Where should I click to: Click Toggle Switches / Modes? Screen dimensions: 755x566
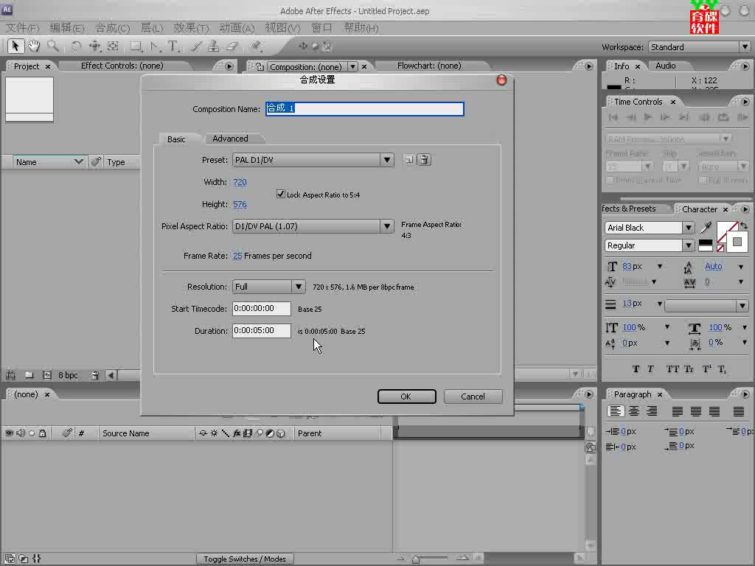click(x=245, y=559)
